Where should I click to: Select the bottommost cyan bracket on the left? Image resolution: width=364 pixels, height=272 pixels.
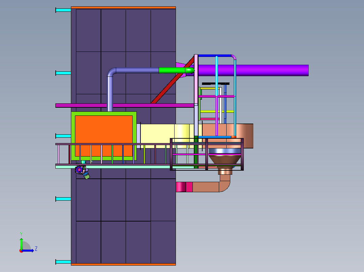[x=63, y=262]
